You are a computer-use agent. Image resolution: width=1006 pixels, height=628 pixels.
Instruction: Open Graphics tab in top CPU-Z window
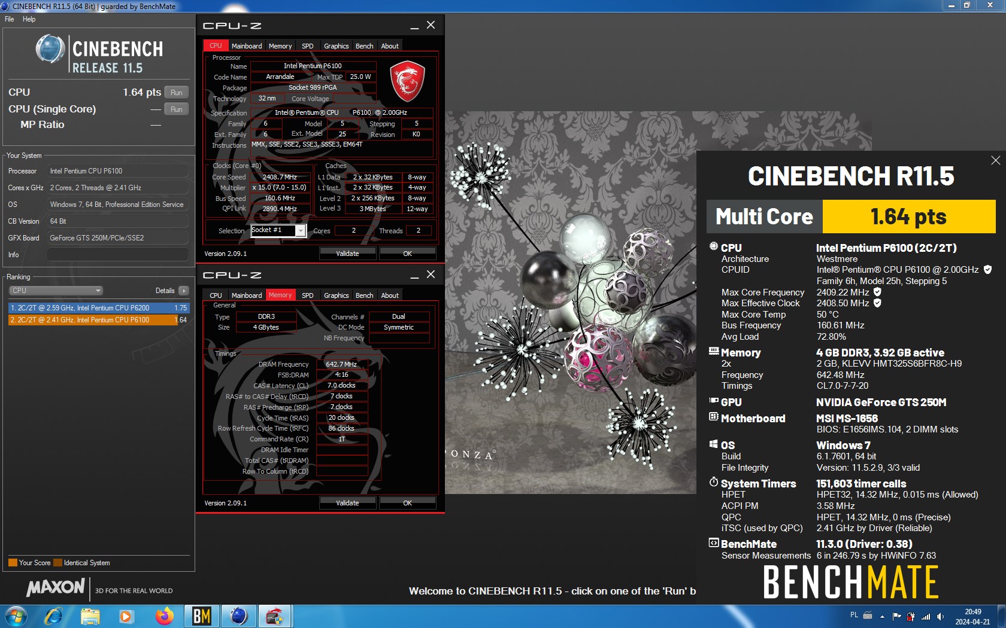coord(336,46)
